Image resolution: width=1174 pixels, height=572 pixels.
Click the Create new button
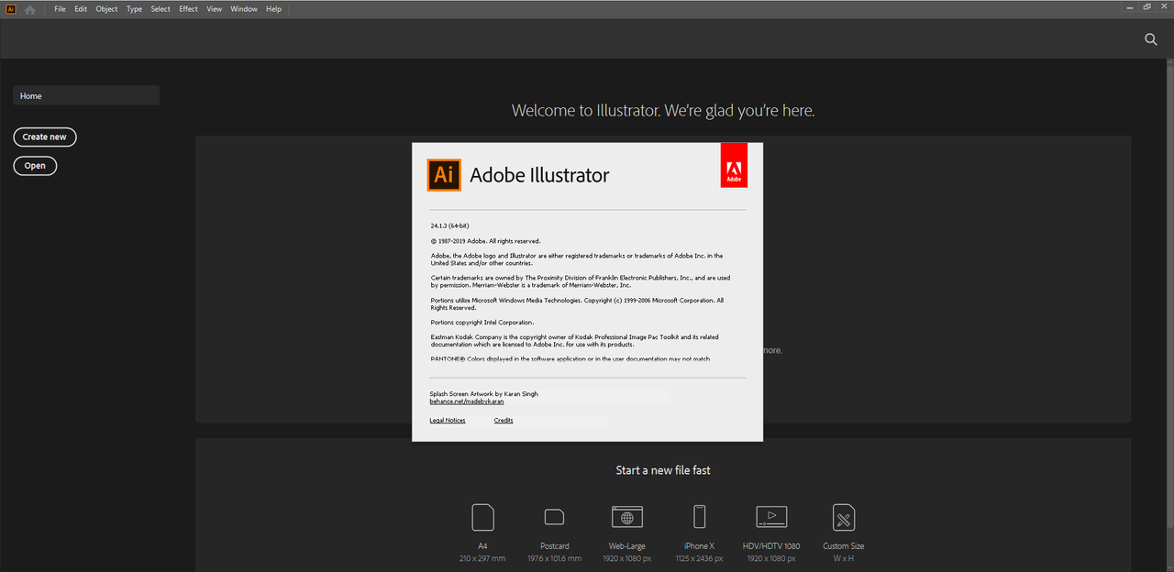[45, 137]
